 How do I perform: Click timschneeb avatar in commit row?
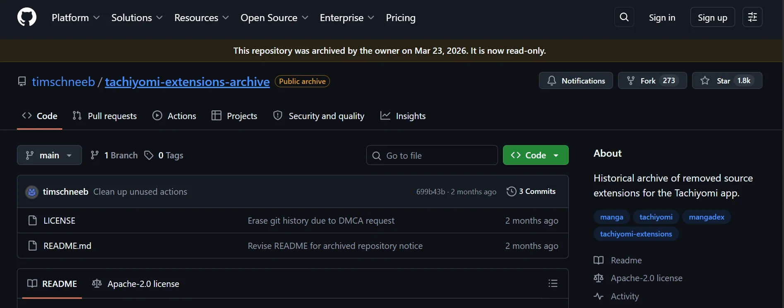point(32,192)
